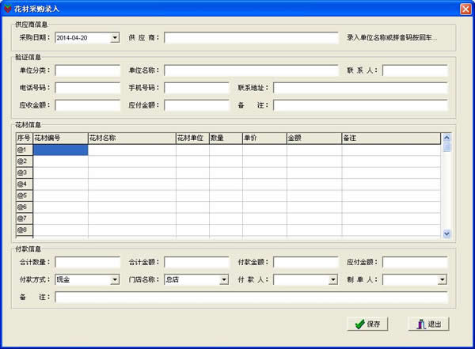Click the 单价 column header
The image size is (475, 349).
[x=263, y=138]
